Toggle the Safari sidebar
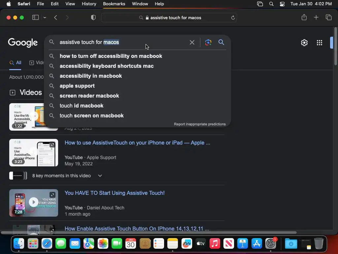The height and width of the screenshot is (254, 338). tap(35, 18)
